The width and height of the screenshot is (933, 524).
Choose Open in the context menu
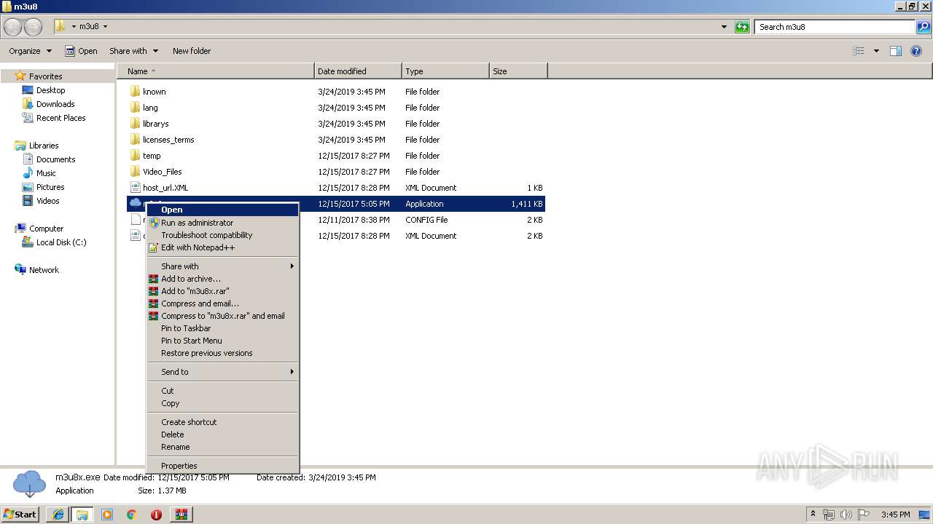point(223,210)
